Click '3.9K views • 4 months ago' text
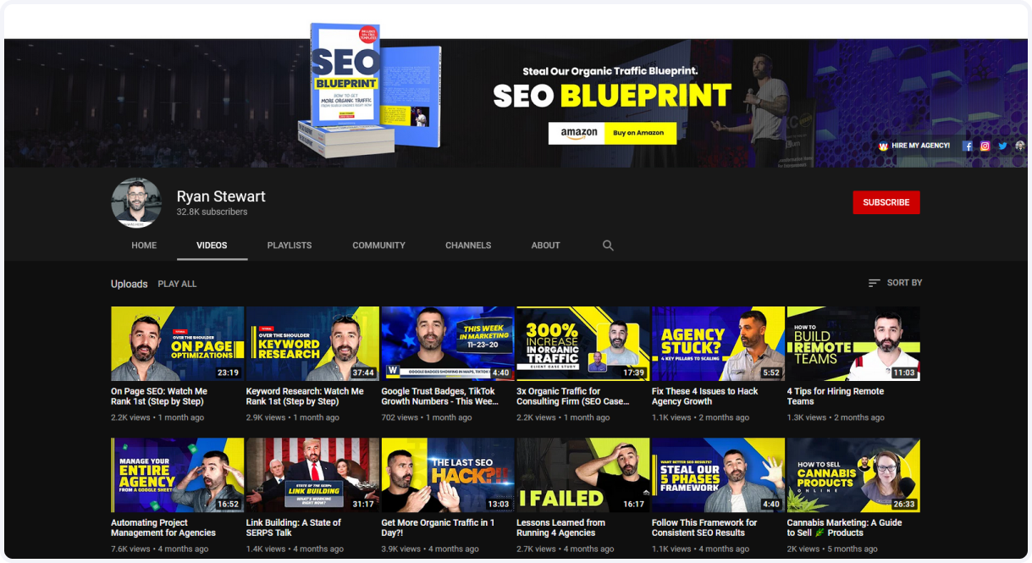The height and width of the screenshot is (563, 1032). pyautogui.click(x=431, y=549)
